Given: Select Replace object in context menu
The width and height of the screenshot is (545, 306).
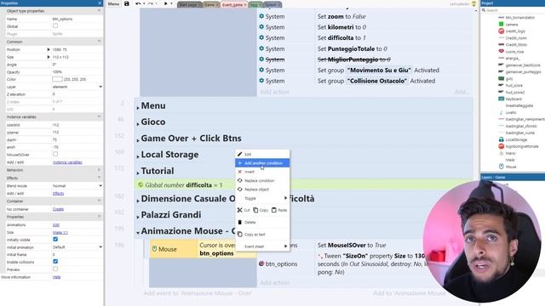Looking at the screenshot, I should (x=262, y=190).
